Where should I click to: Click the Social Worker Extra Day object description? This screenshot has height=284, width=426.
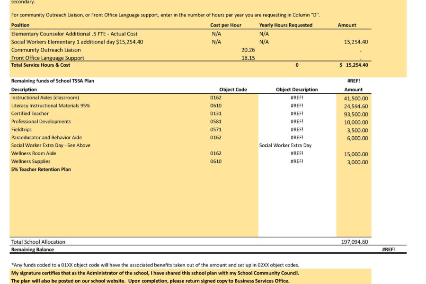click(285, 145)
